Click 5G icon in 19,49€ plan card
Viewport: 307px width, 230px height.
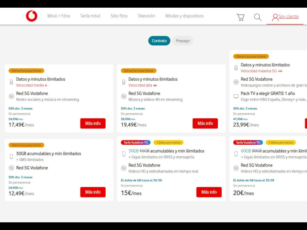coord(123,96)
